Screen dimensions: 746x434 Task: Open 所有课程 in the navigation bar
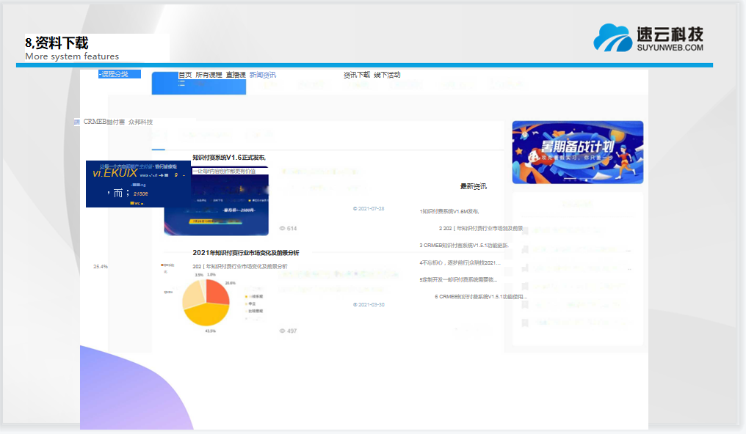(x=209, y=75)
